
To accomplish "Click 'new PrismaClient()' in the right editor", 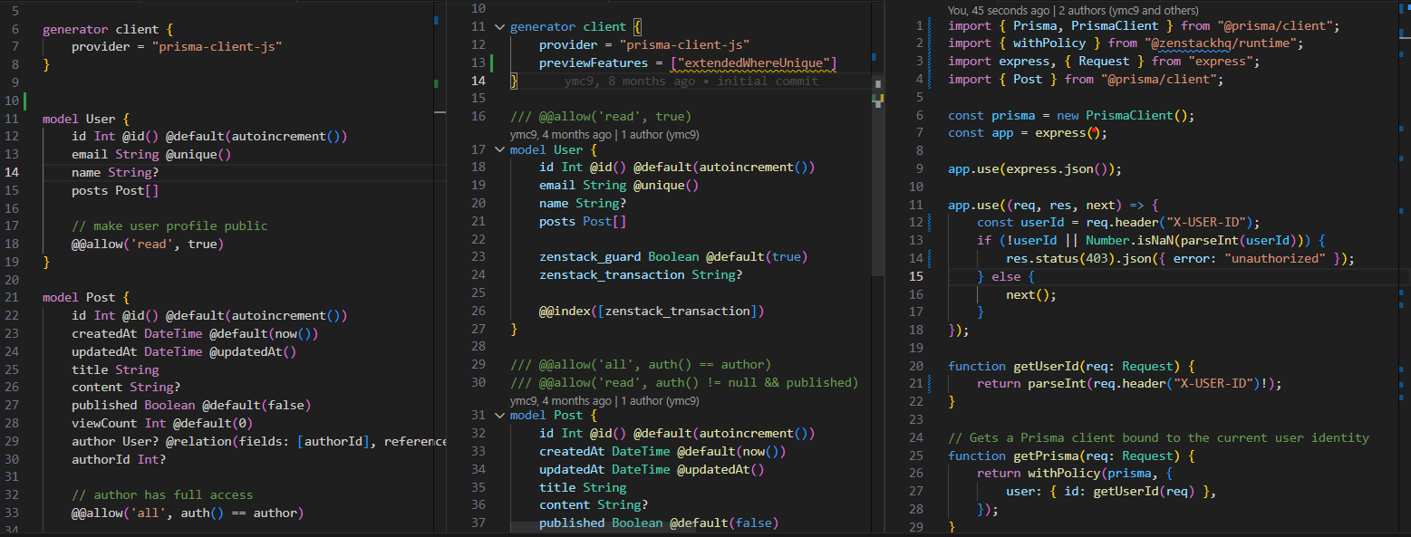I will [x=1123, y=115].
